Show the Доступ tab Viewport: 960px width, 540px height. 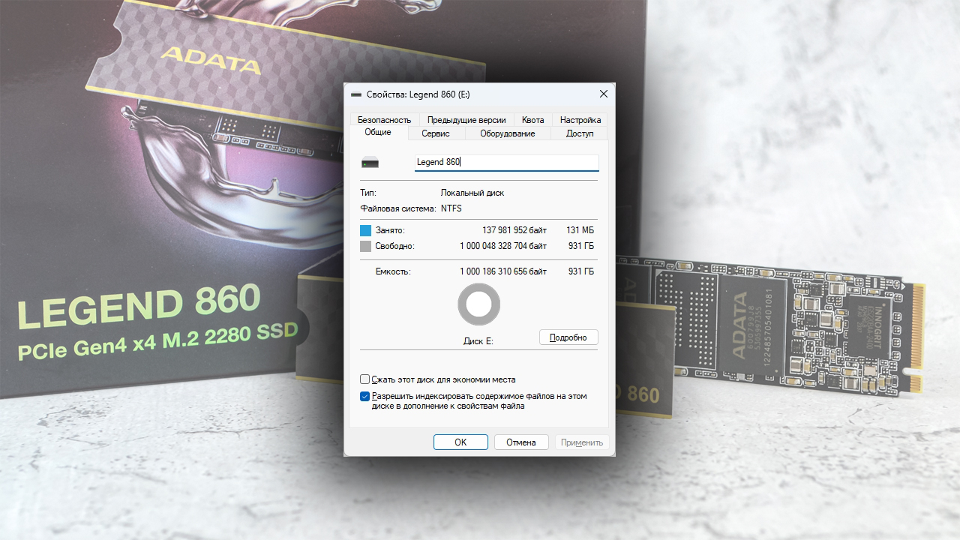point(580,133)
